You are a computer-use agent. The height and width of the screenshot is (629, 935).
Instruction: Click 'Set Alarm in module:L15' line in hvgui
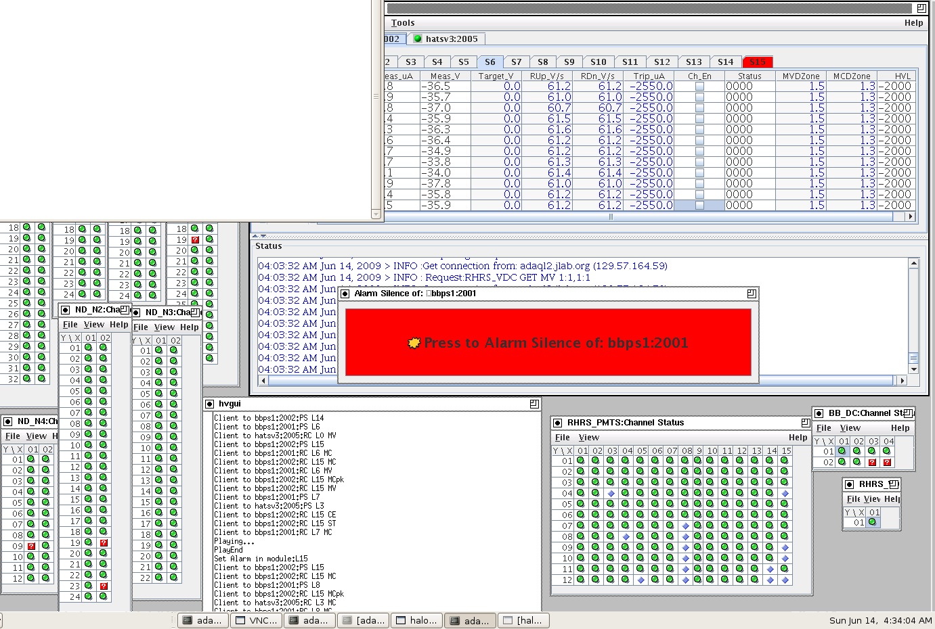pos(261,559)
